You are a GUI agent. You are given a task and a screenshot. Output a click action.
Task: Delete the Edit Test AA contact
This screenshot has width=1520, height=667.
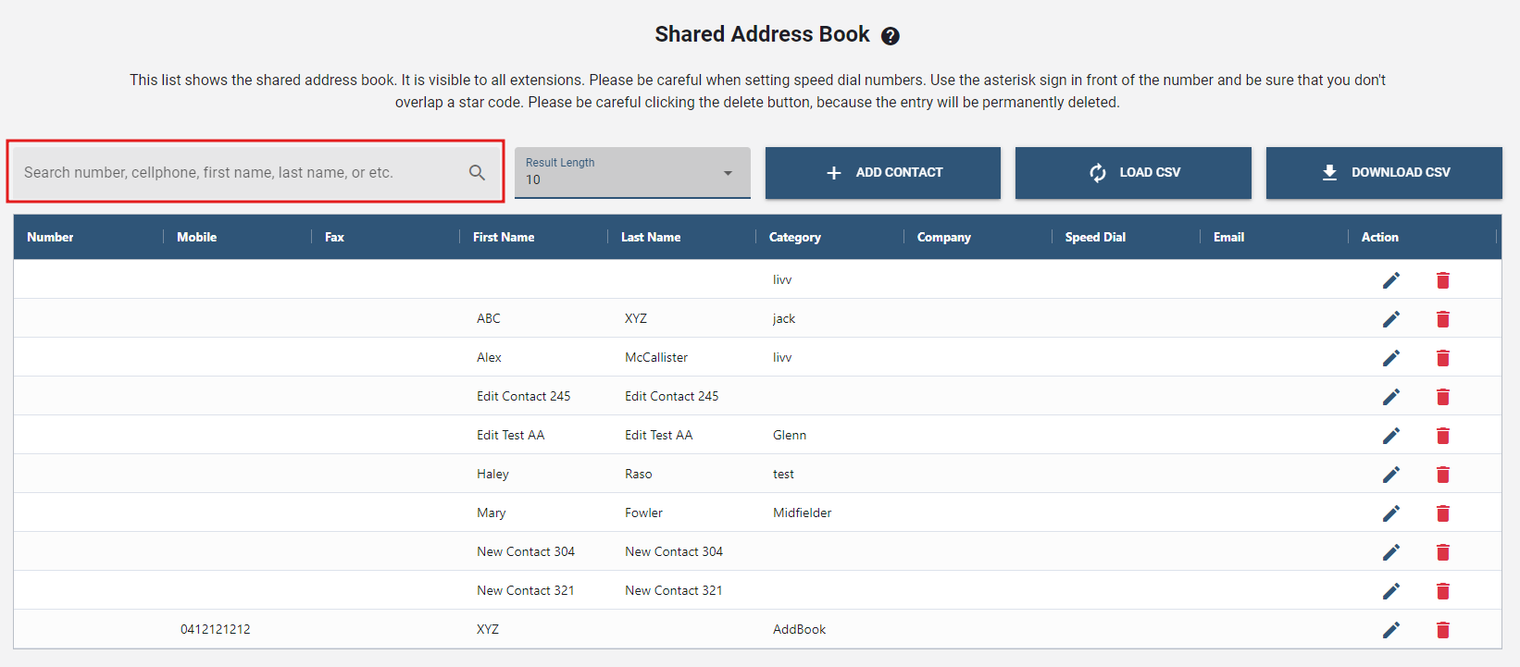point(1442,436)
